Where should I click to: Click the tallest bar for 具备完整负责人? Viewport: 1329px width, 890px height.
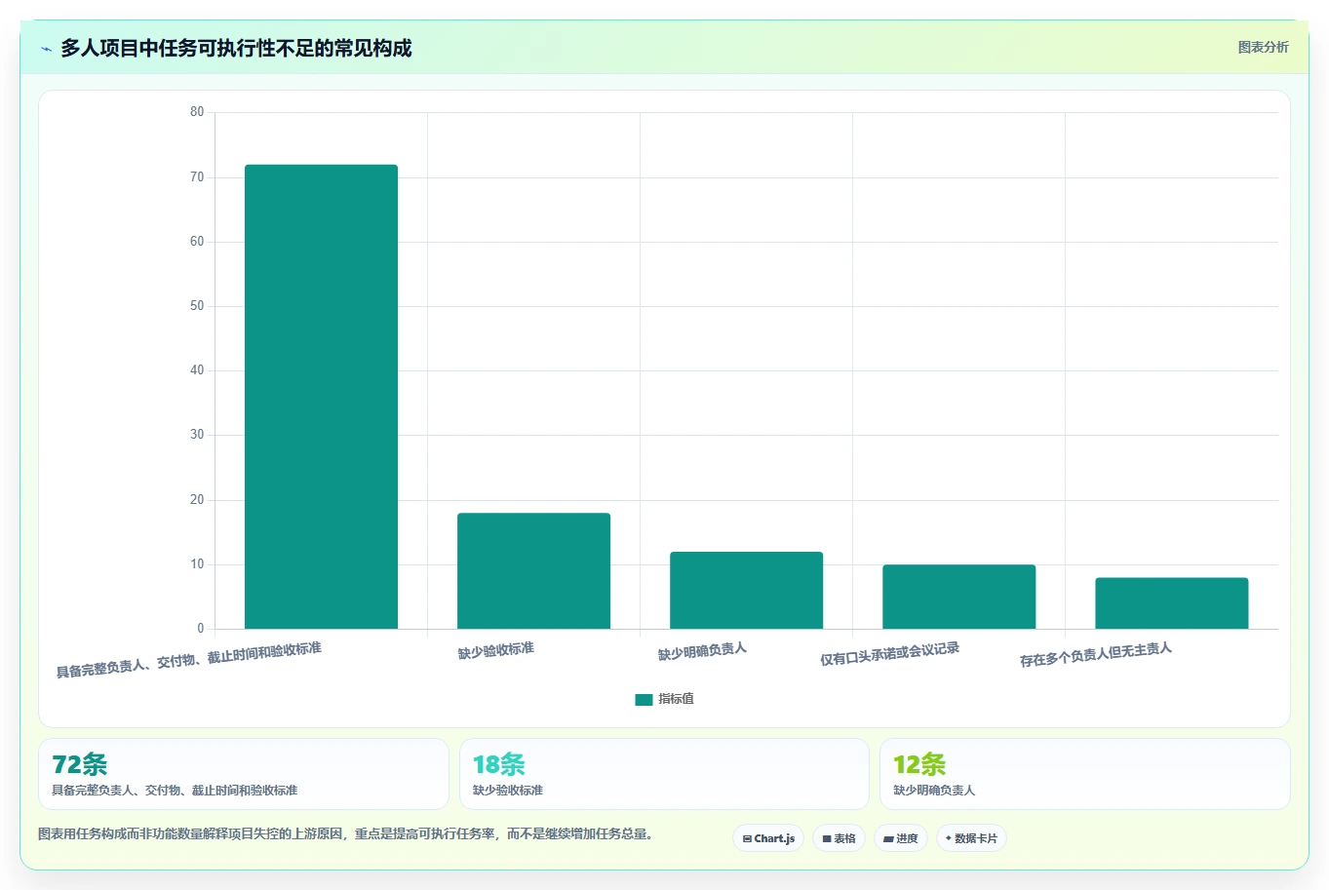pos(321,397)
